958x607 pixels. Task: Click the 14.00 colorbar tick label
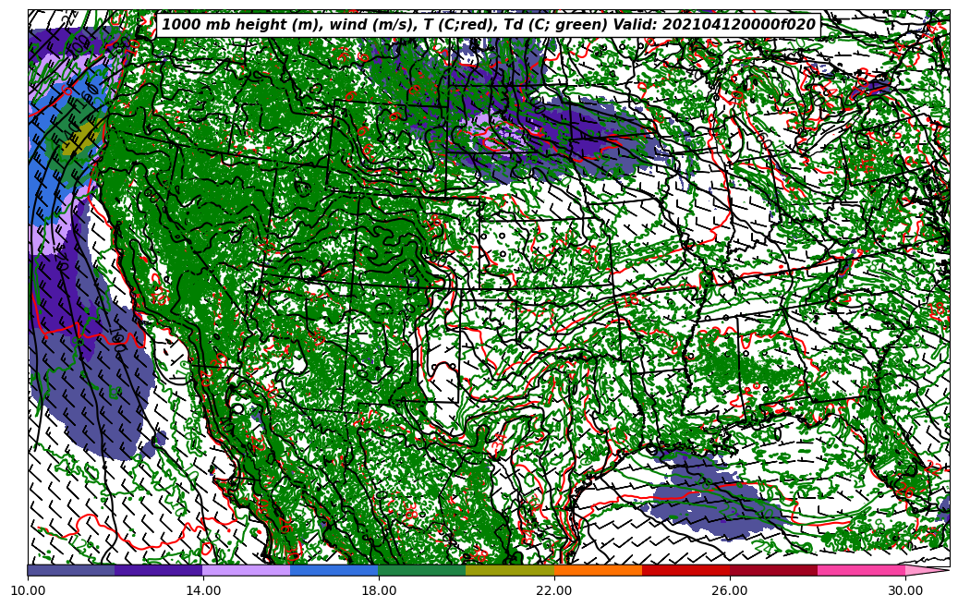click(x=203, y=589)
